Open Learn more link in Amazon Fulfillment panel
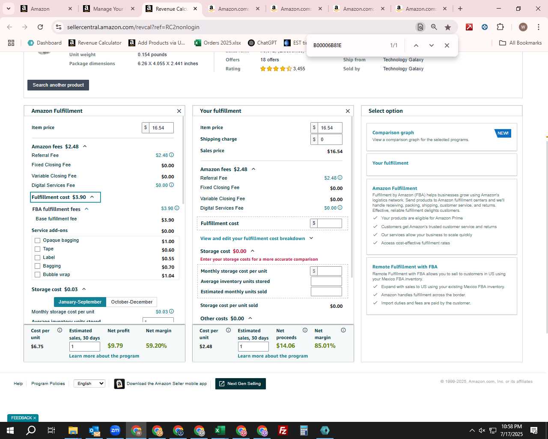Screen dimensions: 548x439 coord(104,356)
